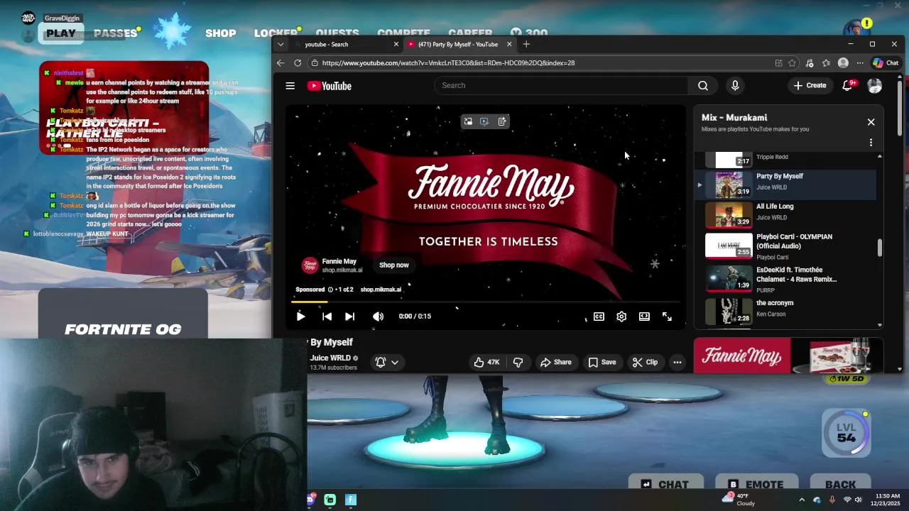
Task: Click the Fannie May Shop now button
Action: [x=393, y=265]
